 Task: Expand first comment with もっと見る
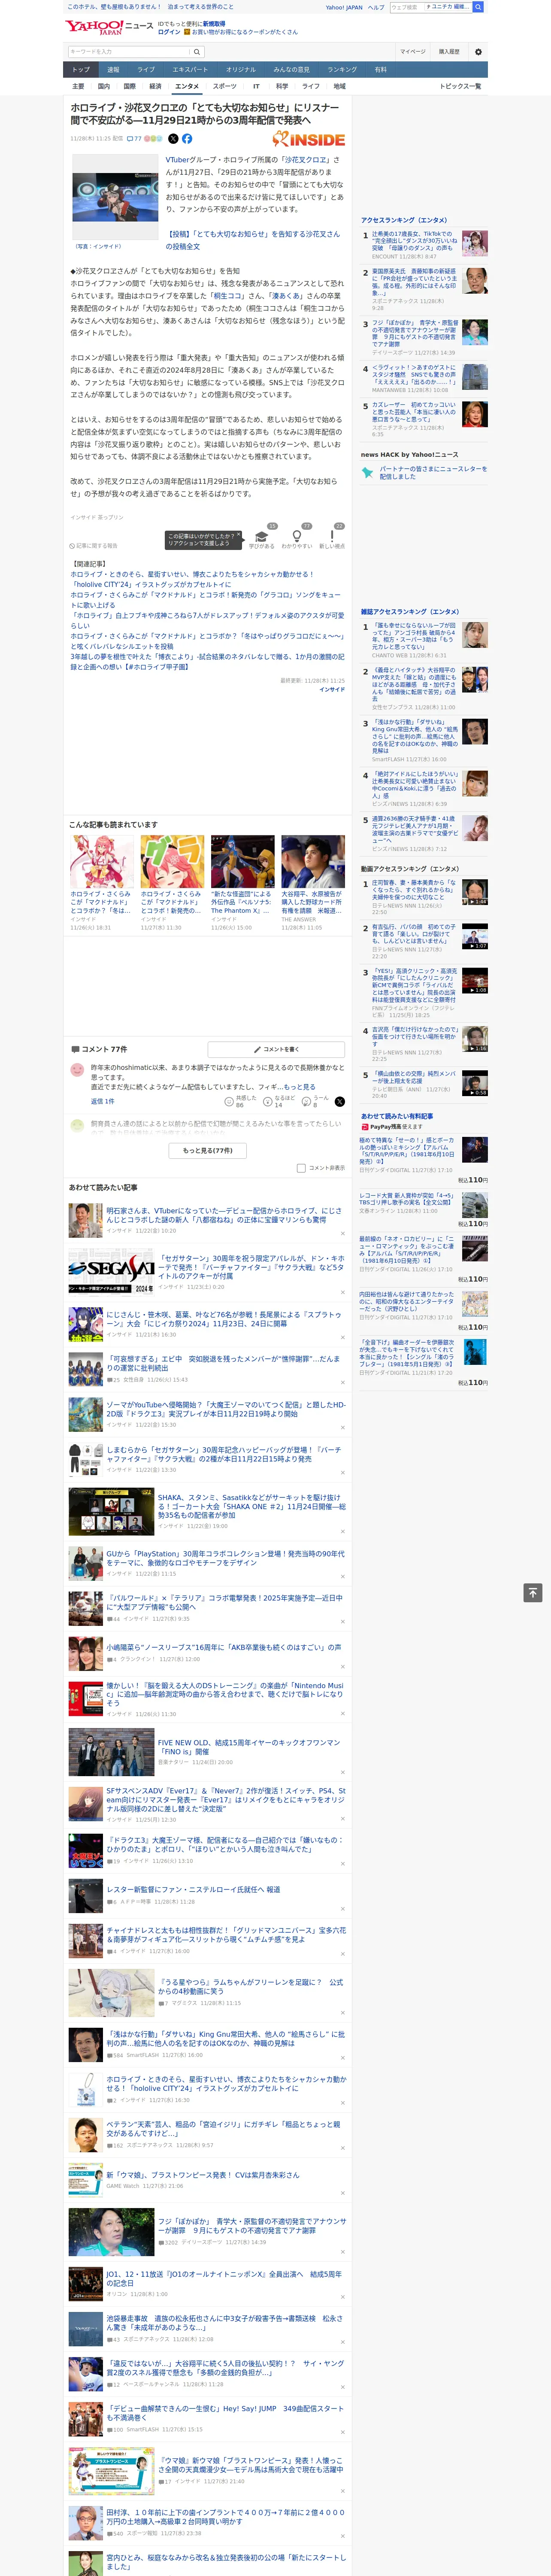299,1087
